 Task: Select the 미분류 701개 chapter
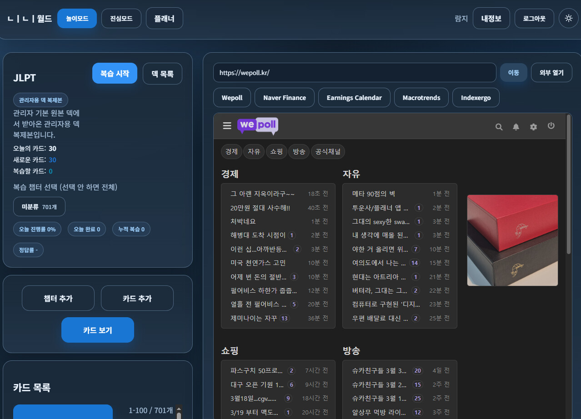click(40, 207)
